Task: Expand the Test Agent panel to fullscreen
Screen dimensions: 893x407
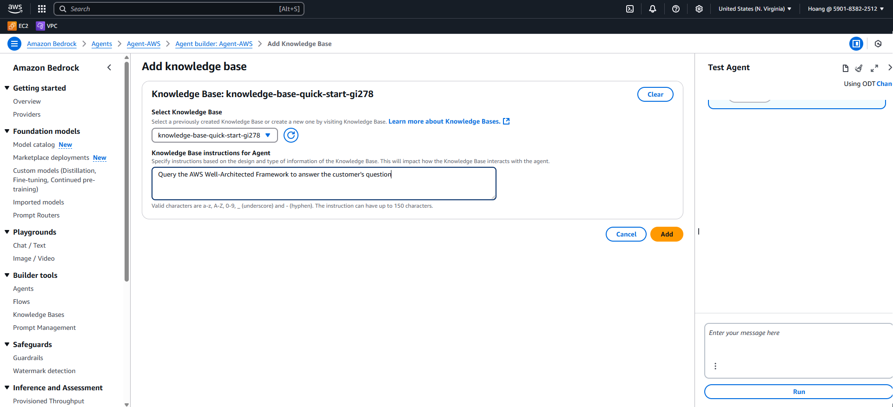Action: point(874,68)
